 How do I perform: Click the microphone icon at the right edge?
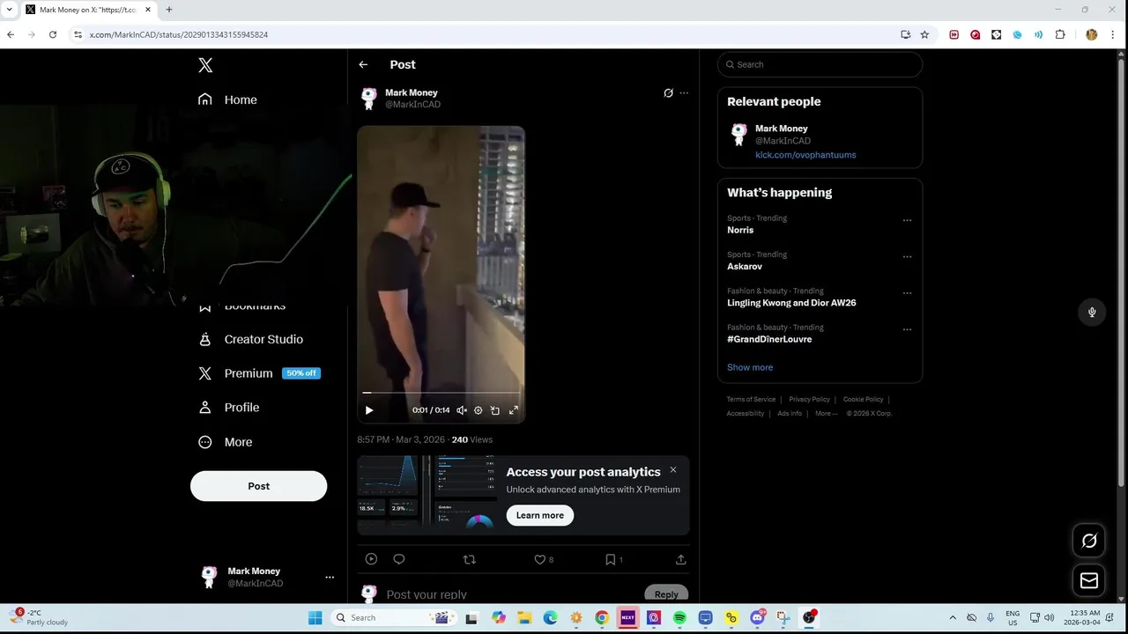coord(1092,313)
